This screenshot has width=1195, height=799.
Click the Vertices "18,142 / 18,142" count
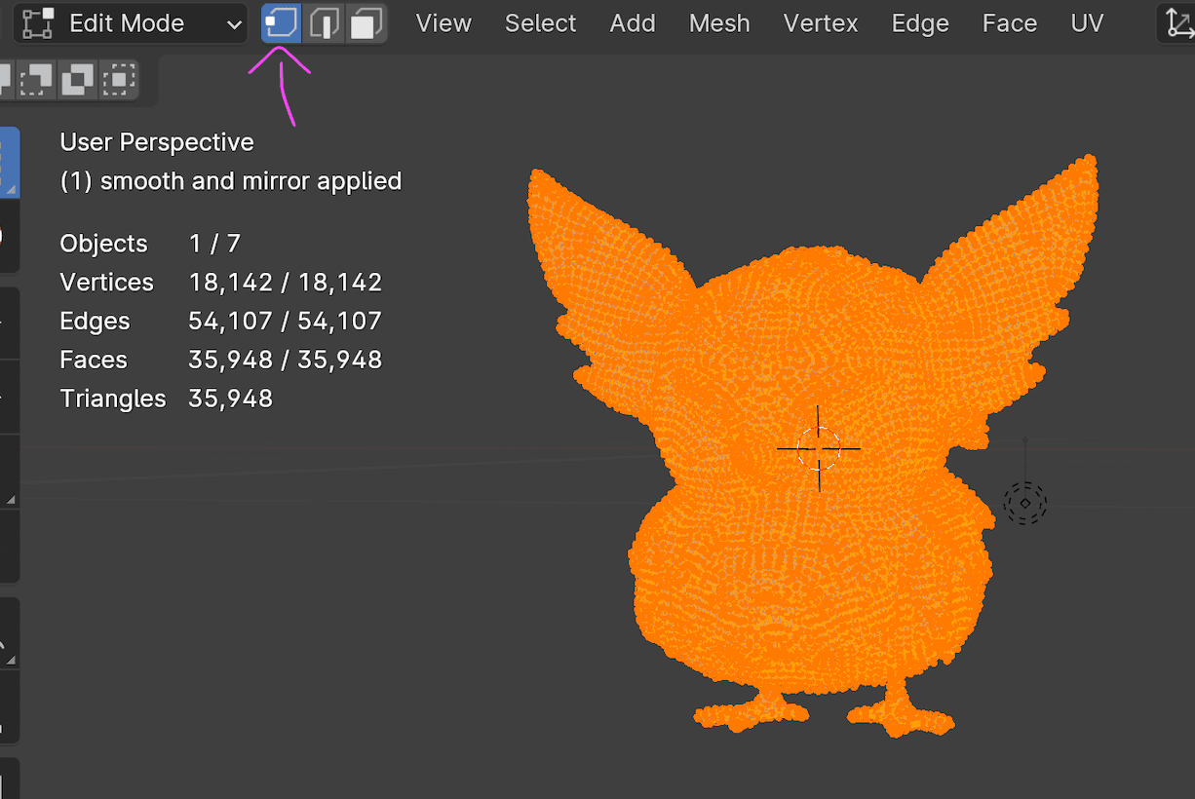(x=286, y=283)
